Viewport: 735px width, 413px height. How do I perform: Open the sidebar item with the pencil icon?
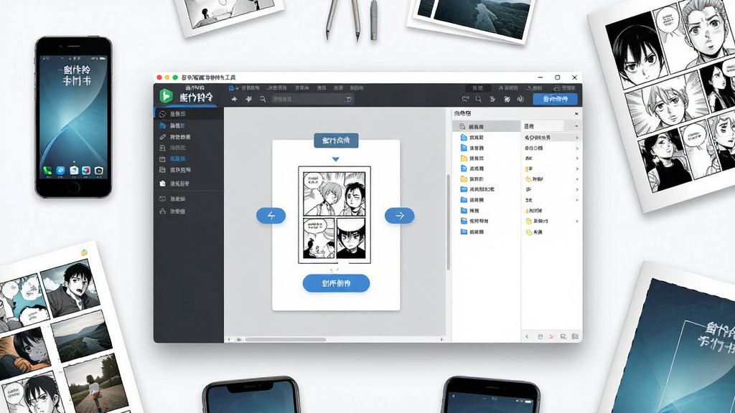click(189, 137)
